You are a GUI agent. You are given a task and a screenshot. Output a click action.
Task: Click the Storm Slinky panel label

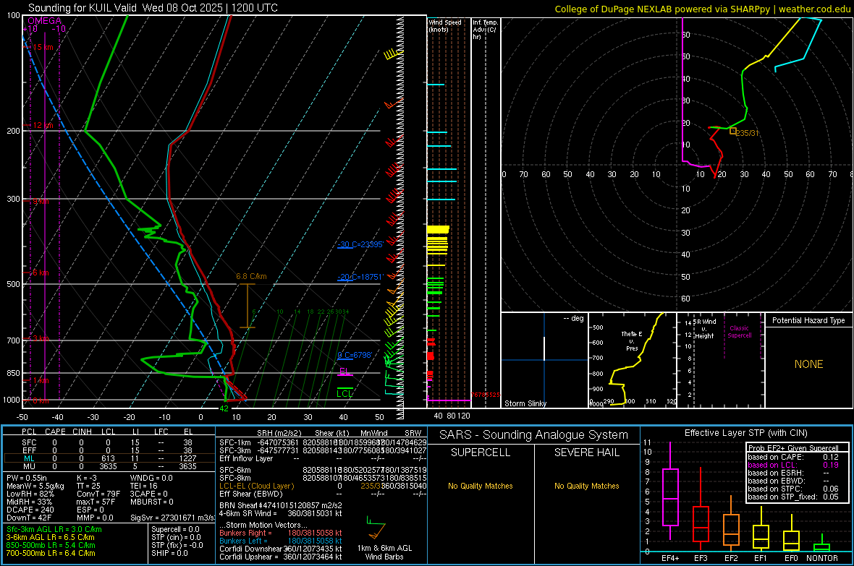[525, 403]
